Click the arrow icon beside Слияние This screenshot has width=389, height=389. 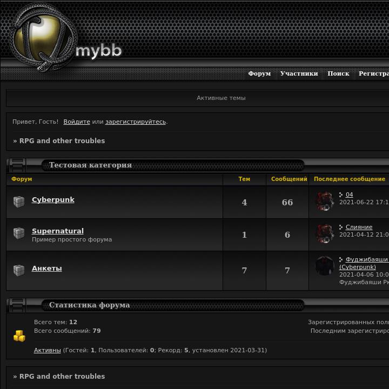click(x=341, y=227)
